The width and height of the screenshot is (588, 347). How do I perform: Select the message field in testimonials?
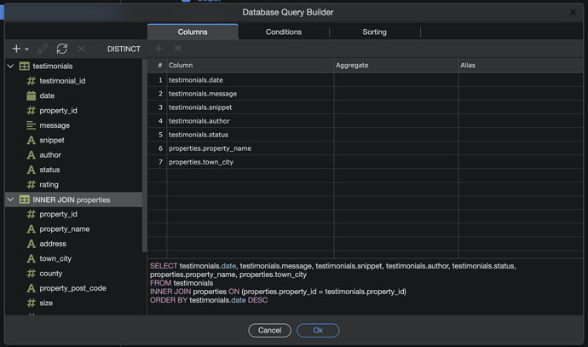coord(55,125)
